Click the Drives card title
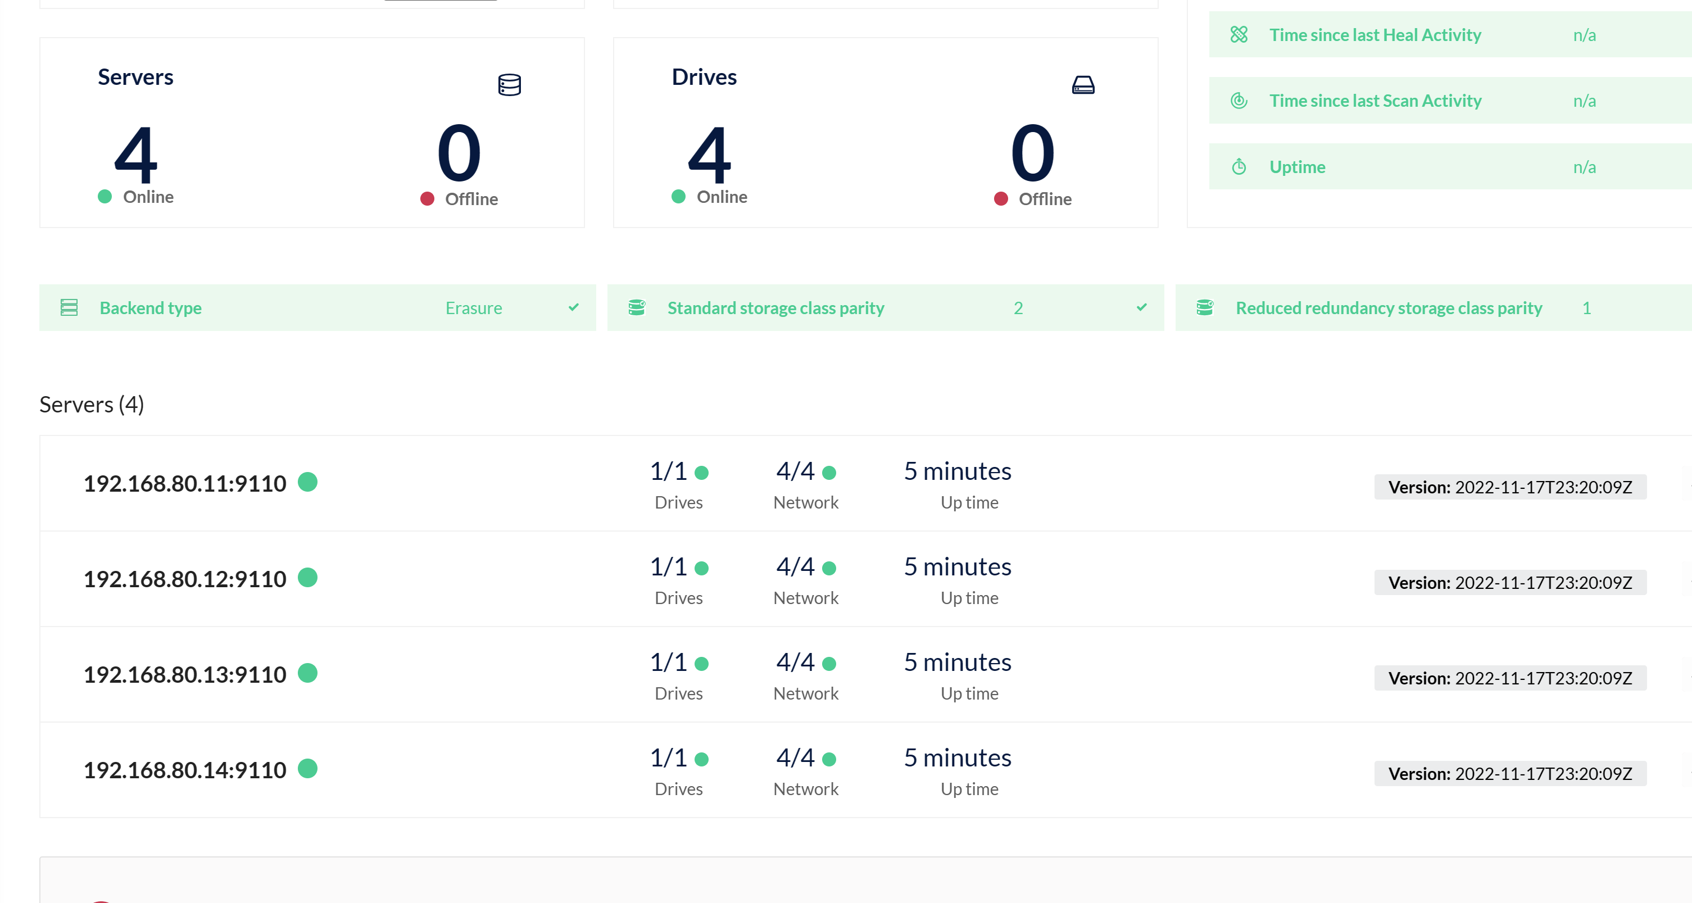Viewport: 1692px width, 903px height. click(704, 77)
